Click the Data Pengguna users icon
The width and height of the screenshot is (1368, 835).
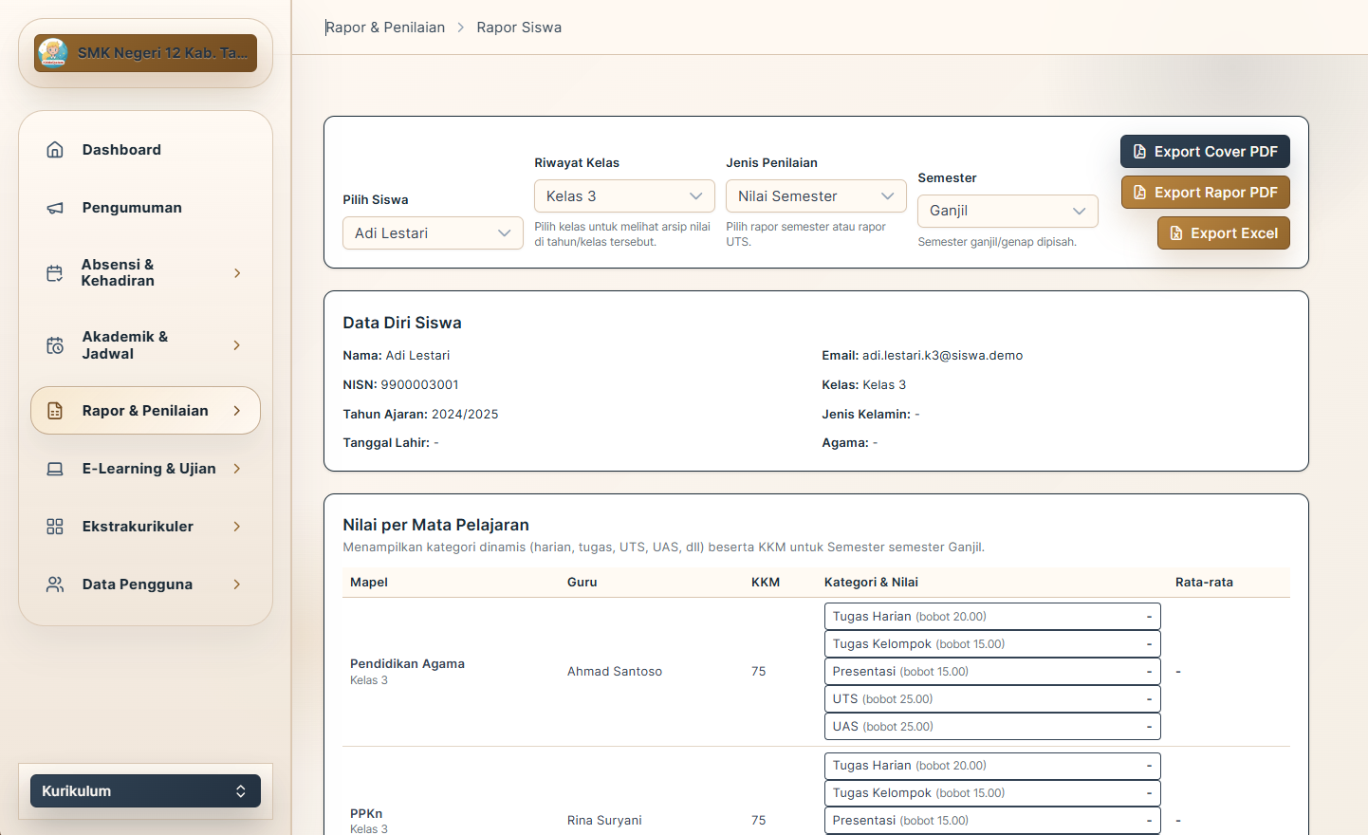click(55, 584)
